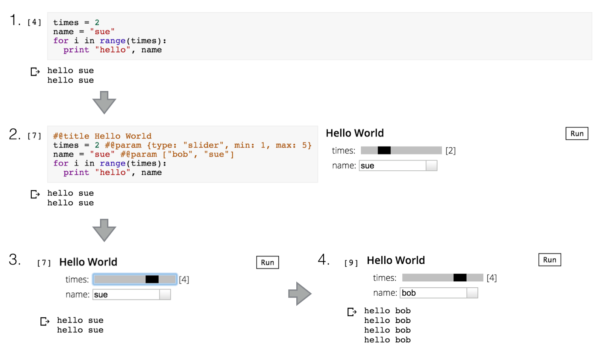604x352 pixels.
Task: Click output icon under step 3 form
Action: [x=45, y=321]
